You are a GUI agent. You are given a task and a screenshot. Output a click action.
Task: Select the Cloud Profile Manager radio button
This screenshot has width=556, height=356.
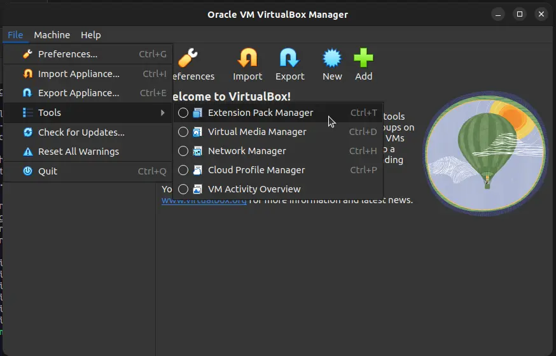coord(183,171)
